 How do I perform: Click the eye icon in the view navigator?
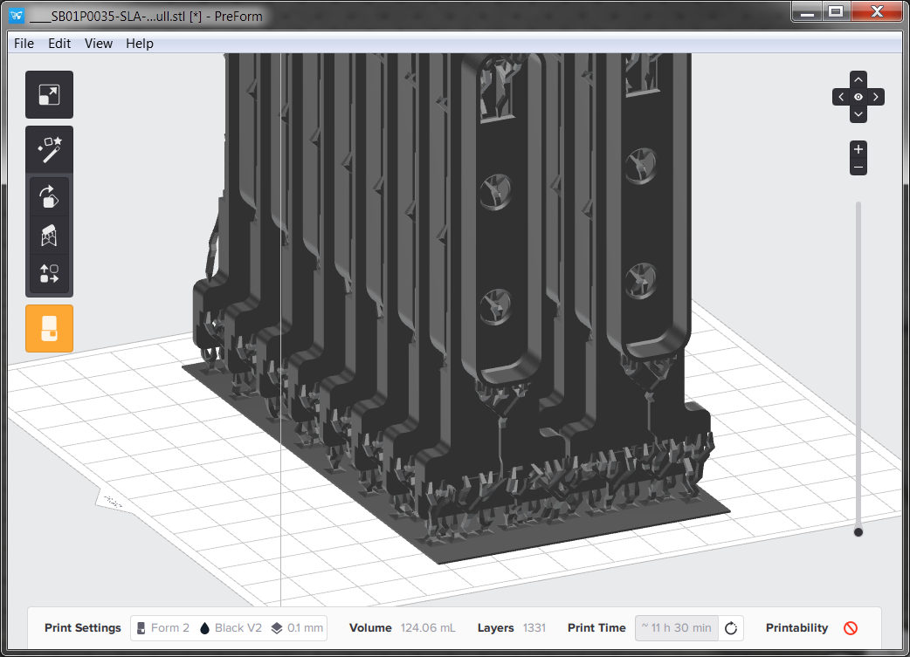[858, 97]
